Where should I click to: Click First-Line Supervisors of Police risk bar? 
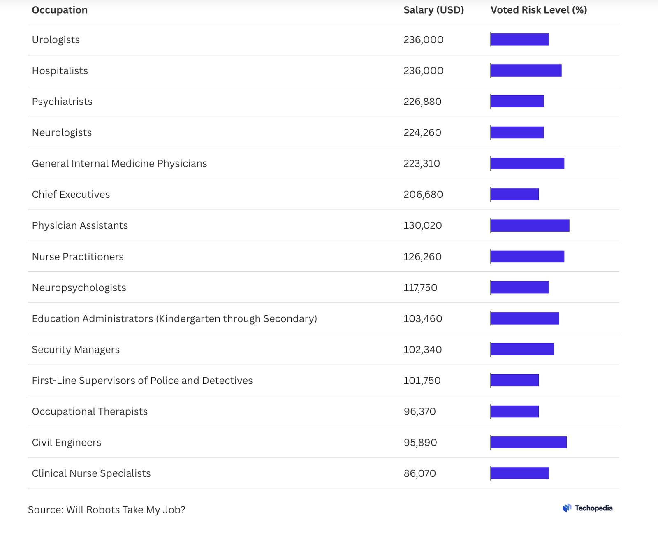click(514, 380)
